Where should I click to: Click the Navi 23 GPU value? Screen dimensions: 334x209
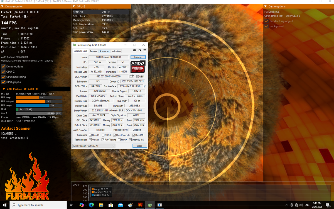(98, 62)
